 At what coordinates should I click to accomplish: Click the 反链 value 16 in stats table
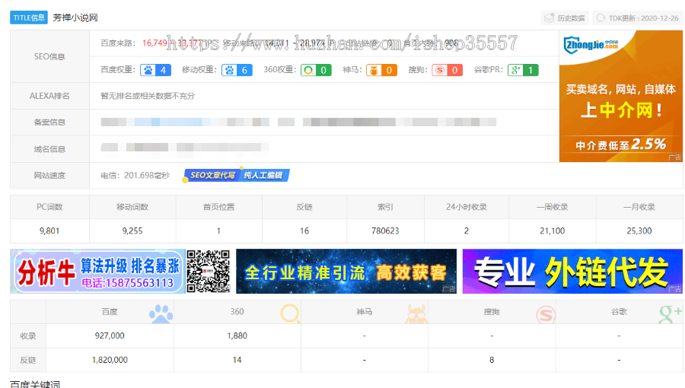click(x=304, y=231)
